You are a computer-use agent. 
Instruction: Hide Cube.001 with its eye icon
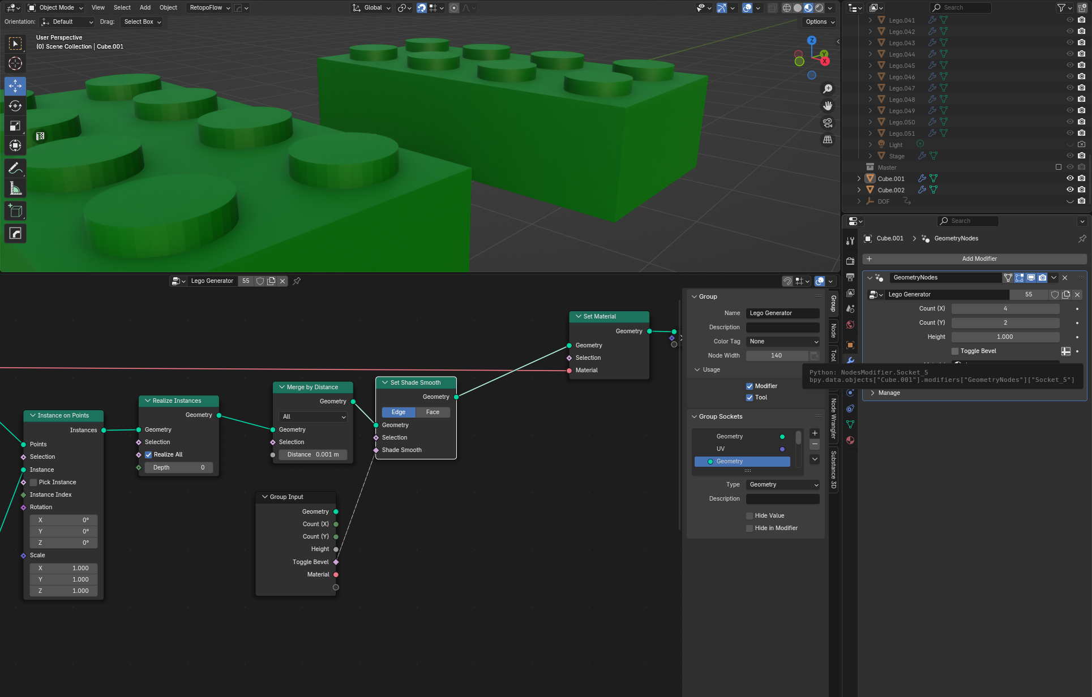tap(1070, 178)
